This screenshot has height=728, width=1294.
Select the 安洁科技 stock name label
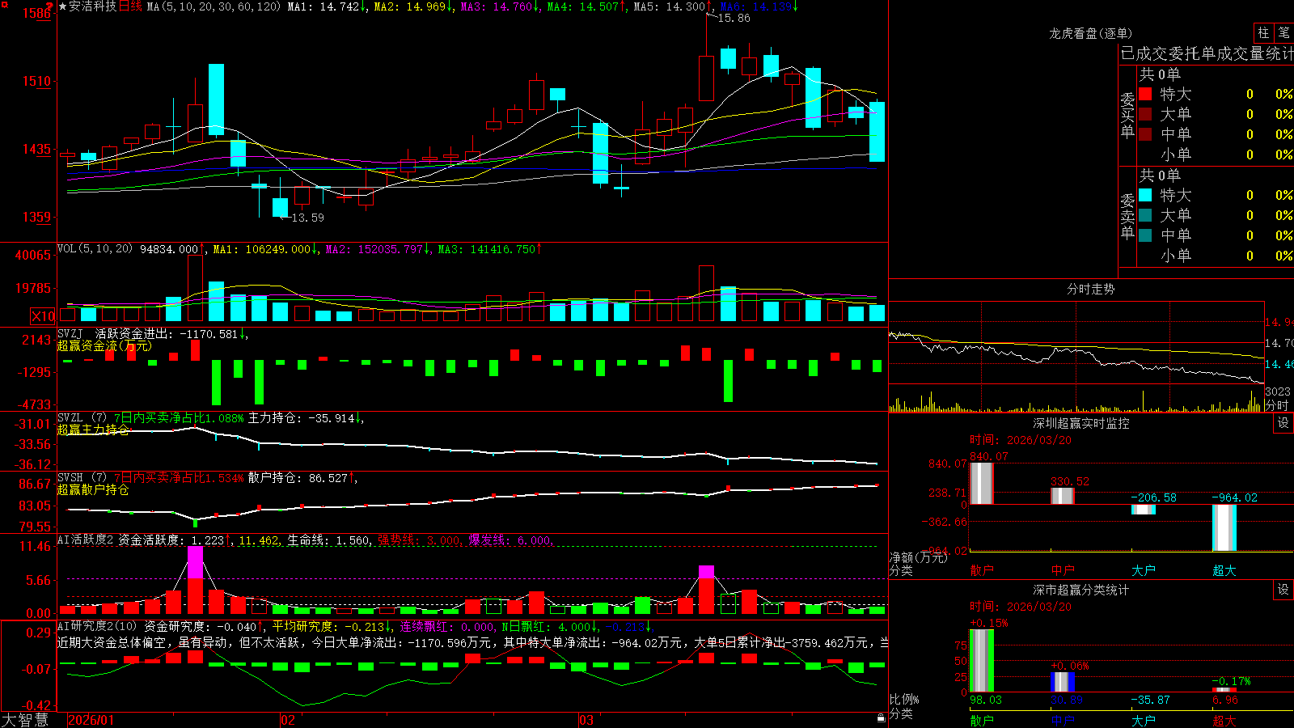93,6
